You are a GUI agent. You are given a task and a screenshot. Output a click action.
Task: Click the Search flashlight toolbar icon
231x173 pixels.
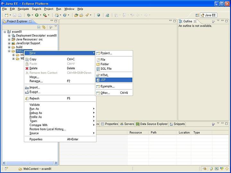click(87, 15)
